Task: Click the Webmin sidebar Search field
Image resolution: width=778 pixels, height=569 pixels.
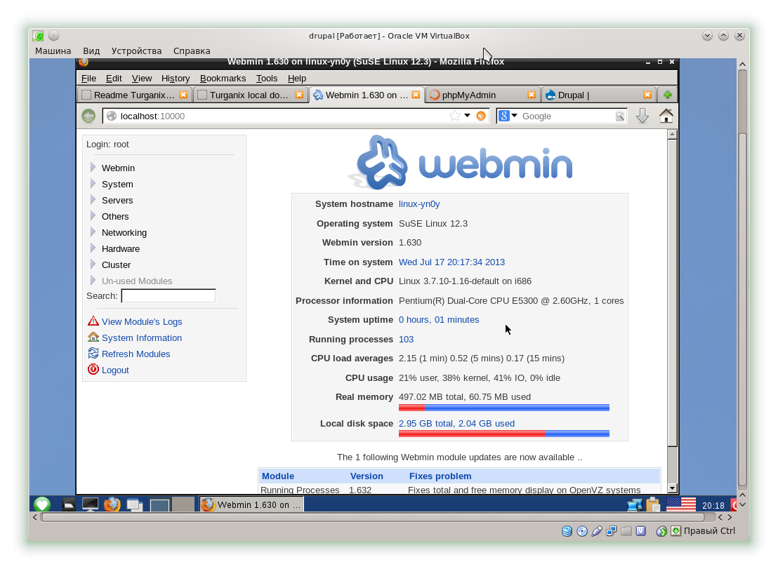Action: [x=169, y=296]
